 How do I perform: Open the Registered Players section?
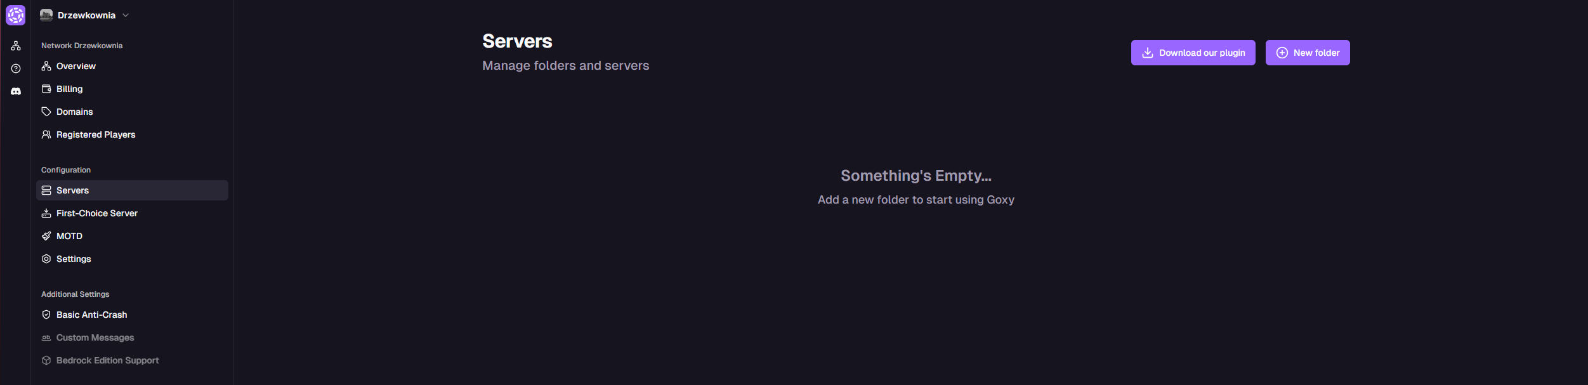(x=95, y=134)
